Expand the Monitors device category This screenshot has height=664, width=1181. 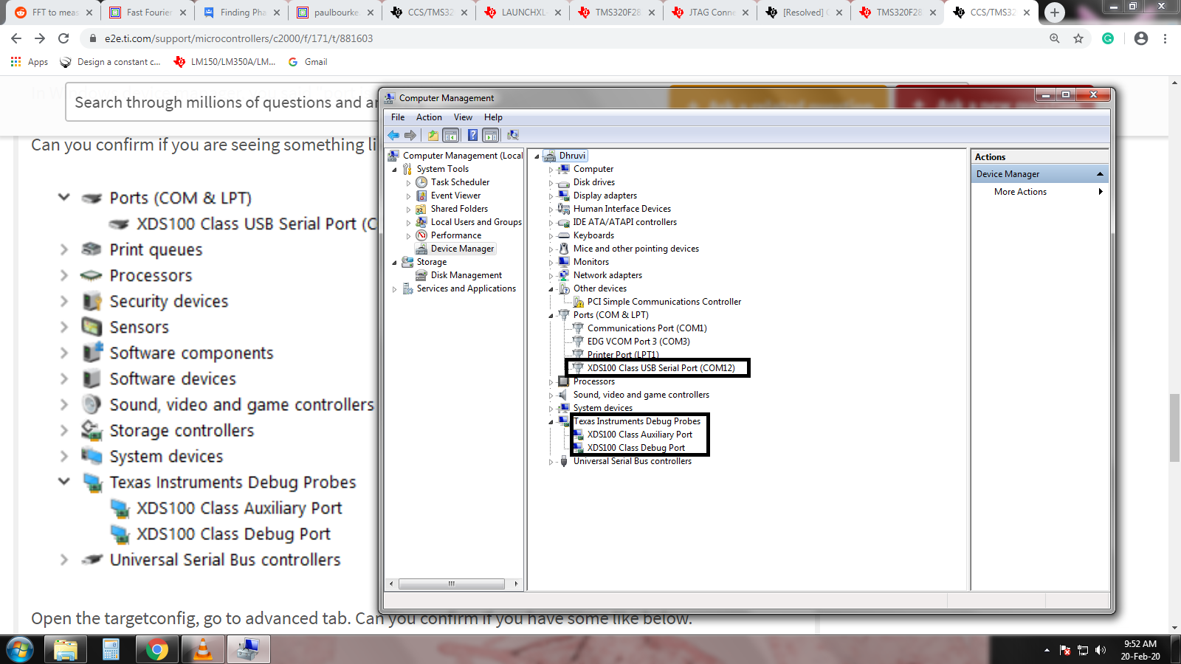coord(551,263)
